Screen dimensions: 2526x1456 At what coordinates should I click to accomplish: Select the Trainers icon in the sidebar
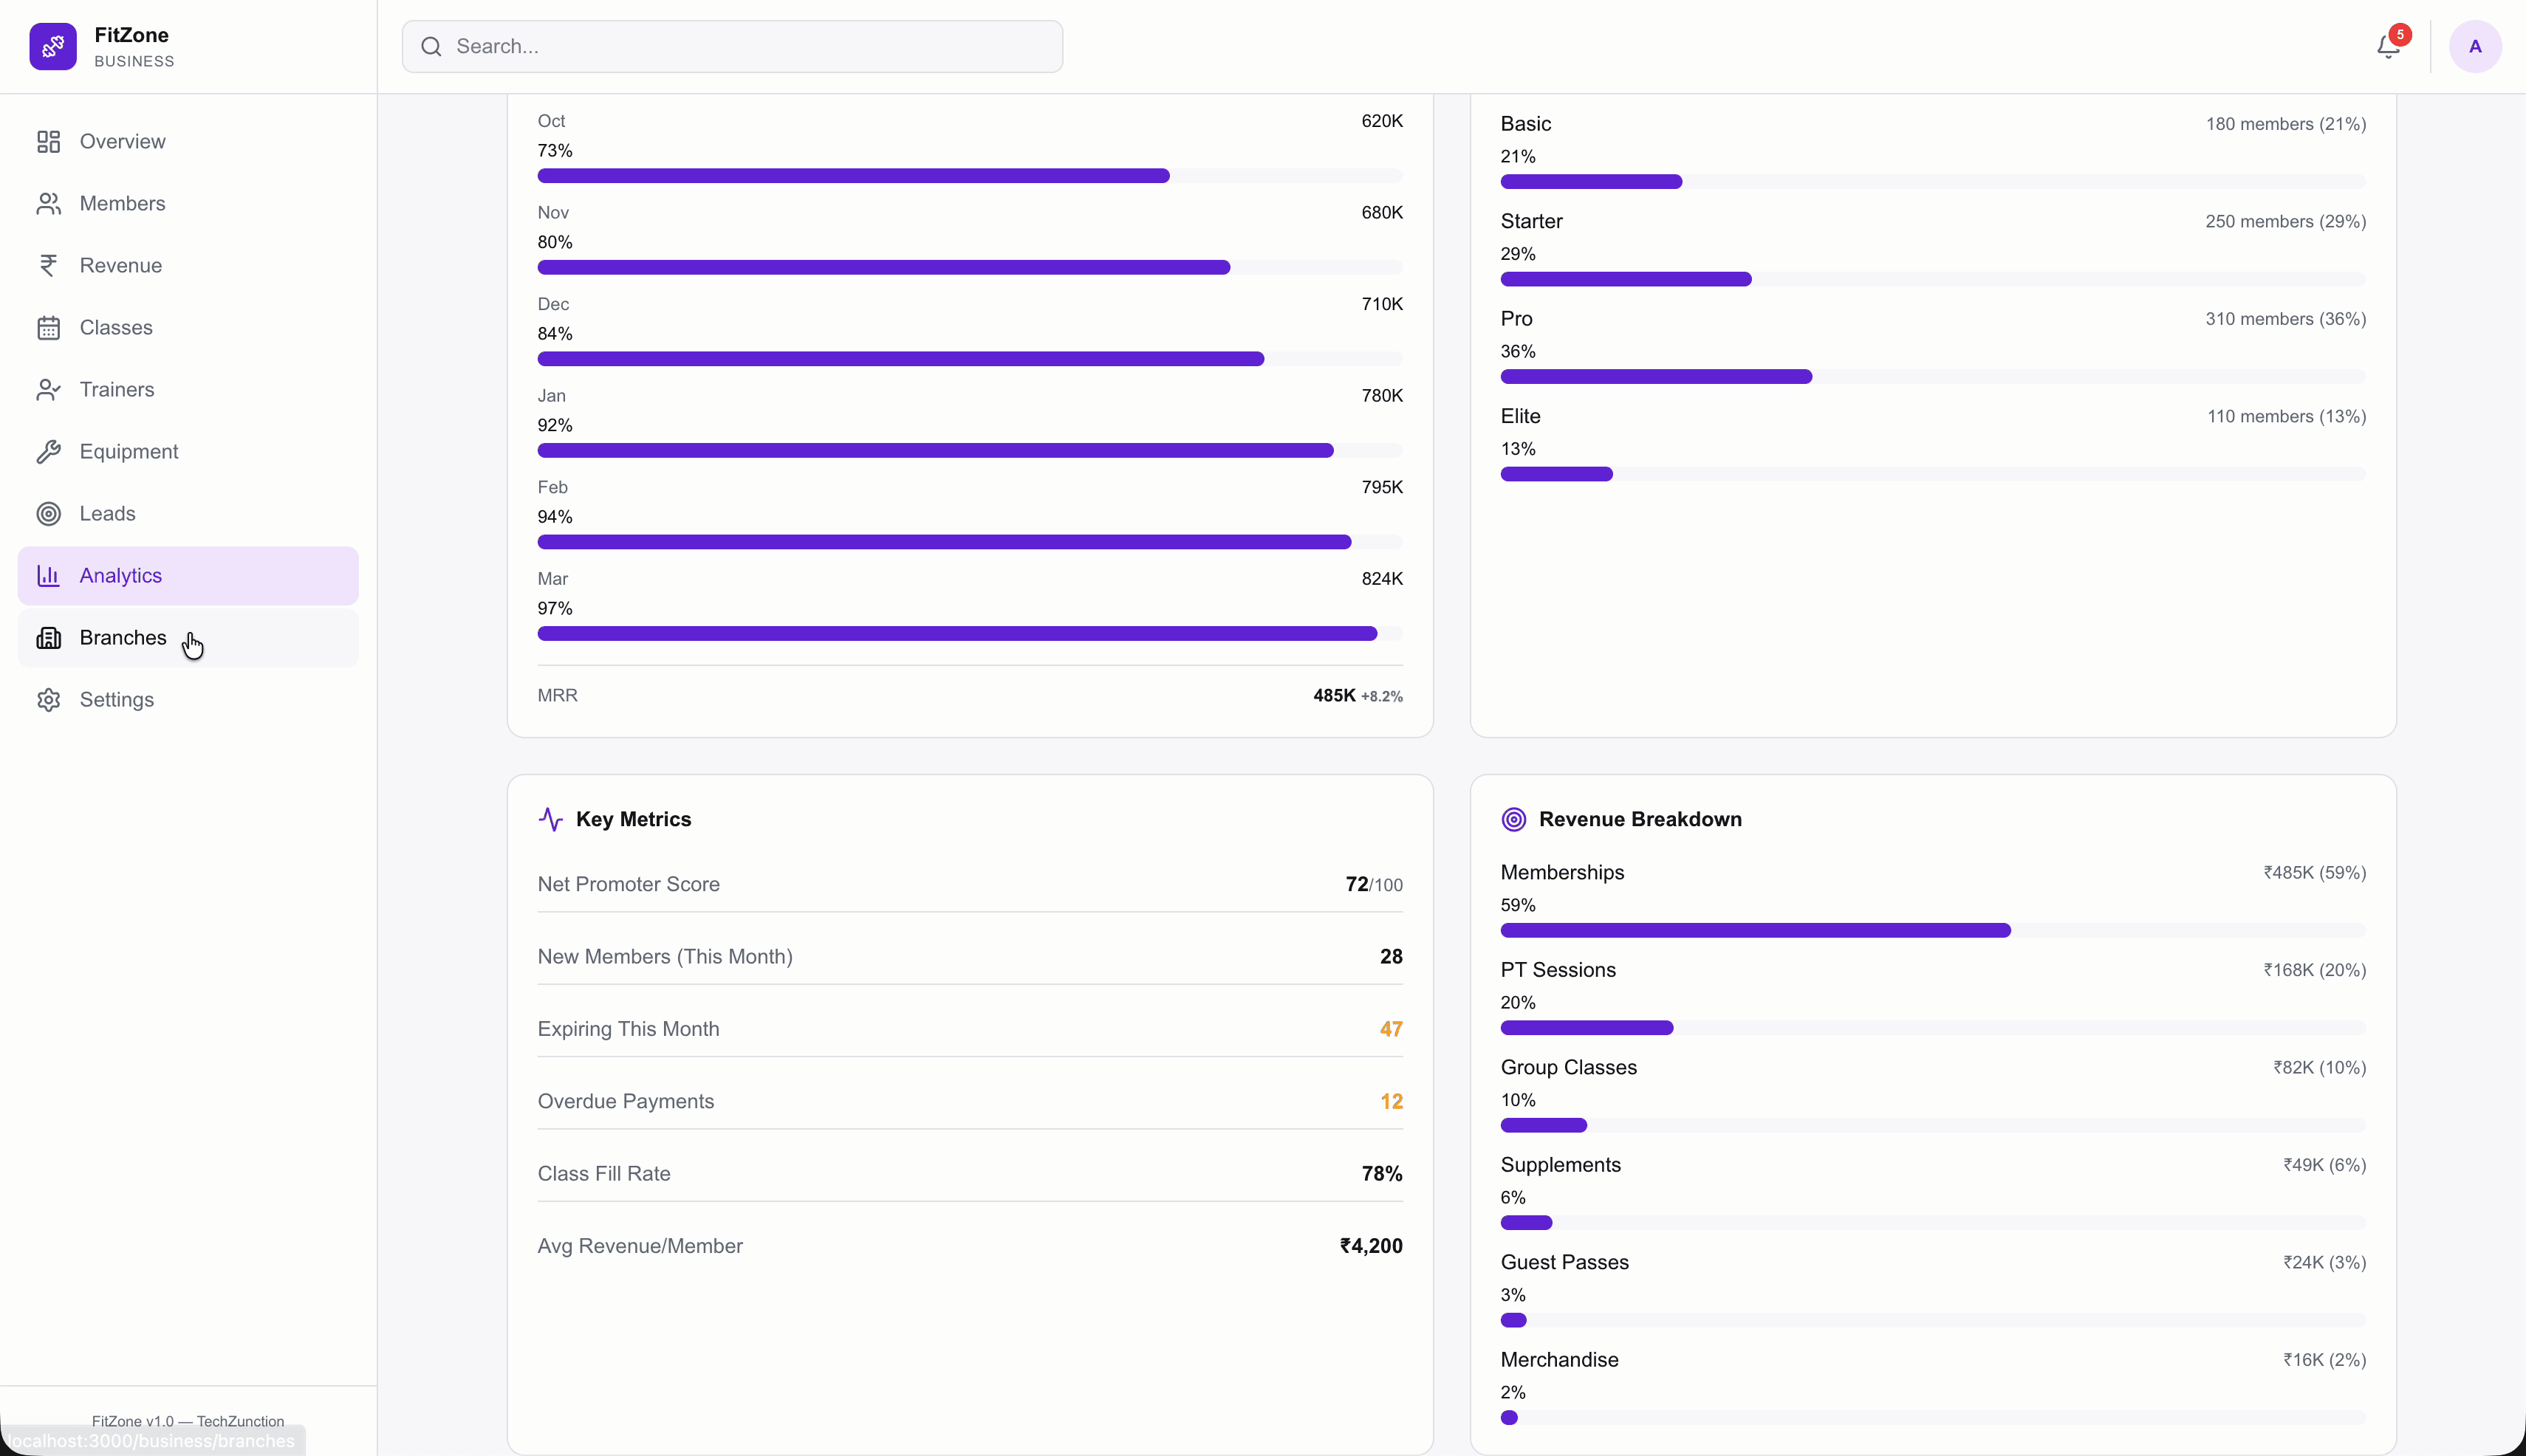coord(49,389)
